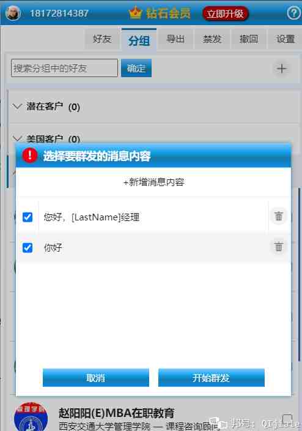Click the 取消 button
Image resolution: width=302 pixels, height=431 pixels.
(x=96, y=378)
